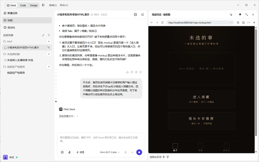This screenshot has height=162, width=259.
Task: Collapse all groups in 任务列表
Action: tap(43, 35)
